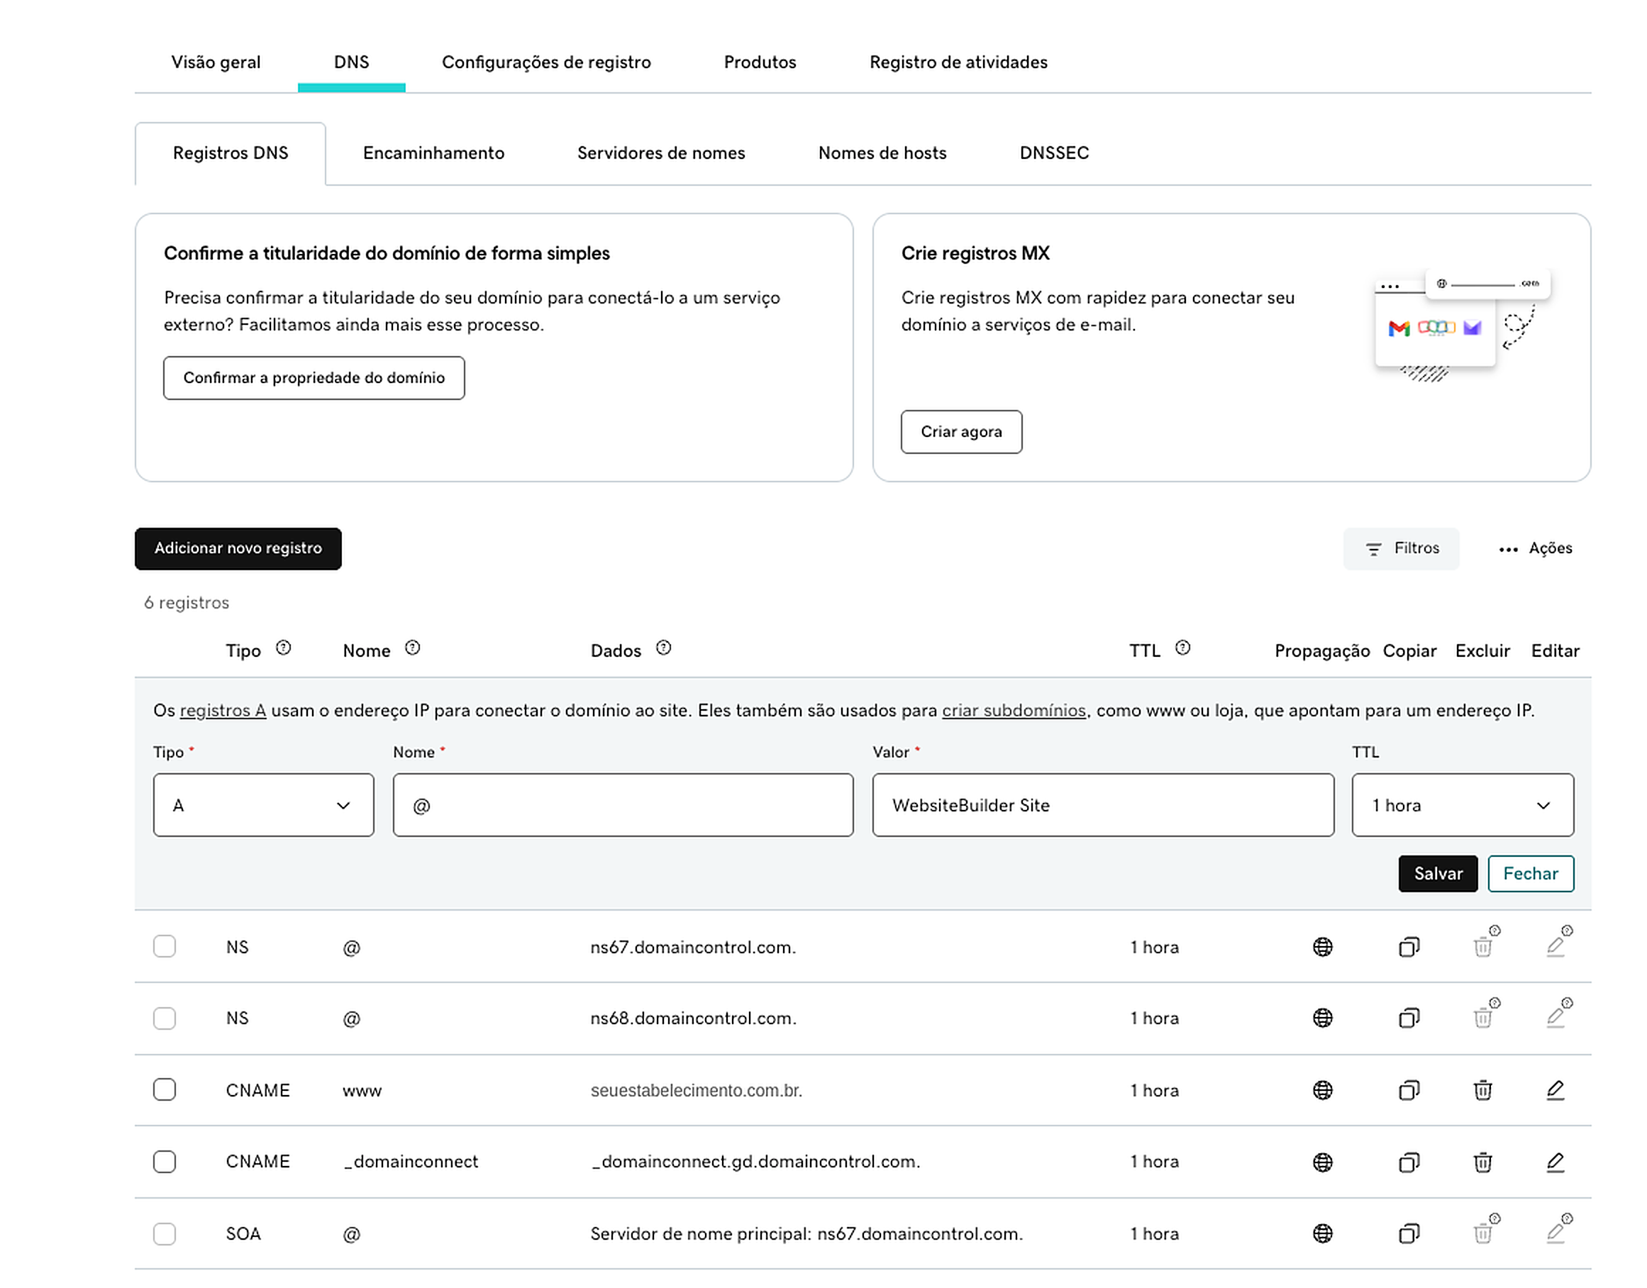Open help icon beside Dados column header

coord(663,648)
